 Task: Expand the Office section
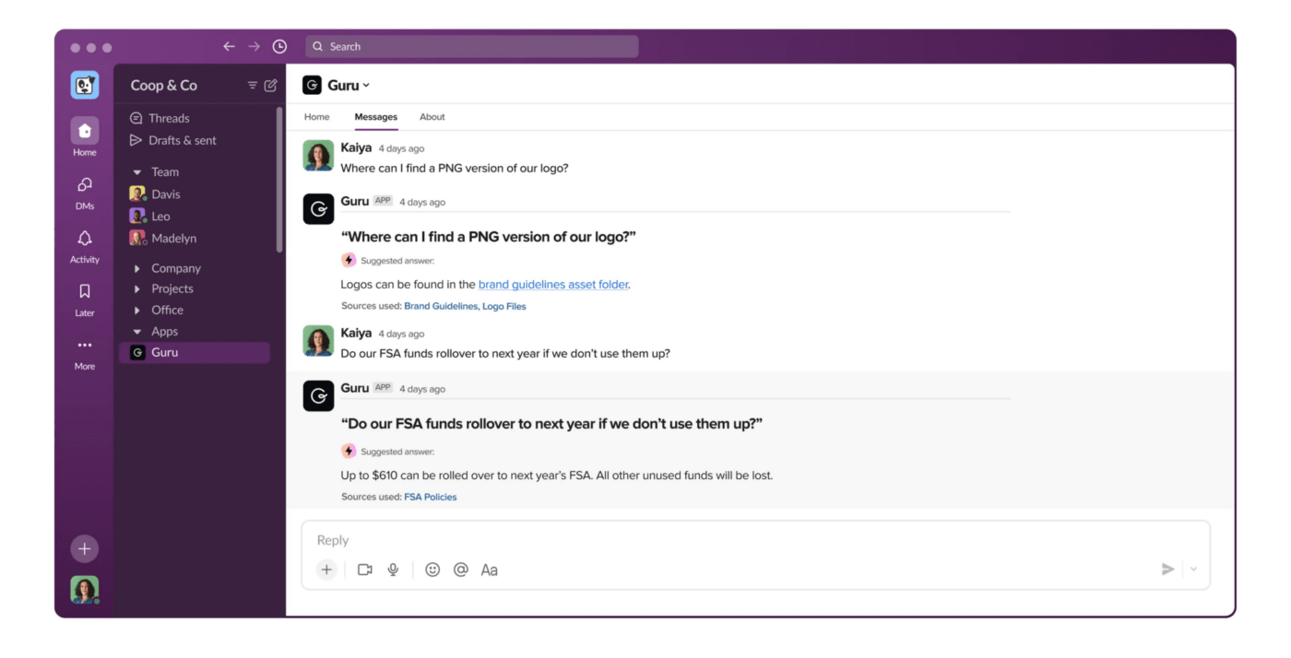[137, 311]
